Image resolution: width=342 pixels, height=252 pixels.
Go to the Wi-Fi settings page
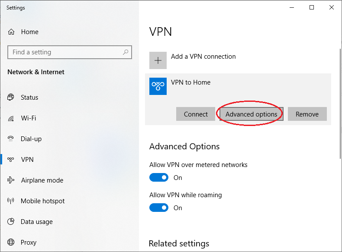click(28, 118)
